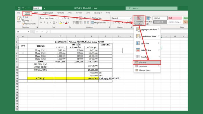Open the font size 11 dropdown
Screen dimensions: 203x114
coord(62,18)
